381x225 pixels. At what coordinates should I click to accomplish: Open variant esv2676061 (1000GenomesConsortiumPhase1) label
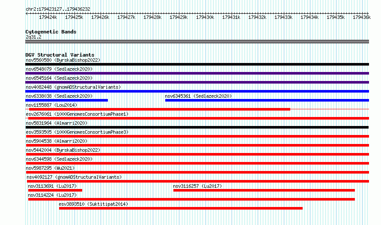77,114
